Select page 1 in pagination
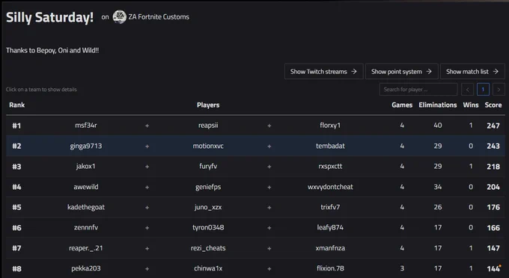Image resolution: width=509 pixels, height=278 pixels. pos(483,90)
